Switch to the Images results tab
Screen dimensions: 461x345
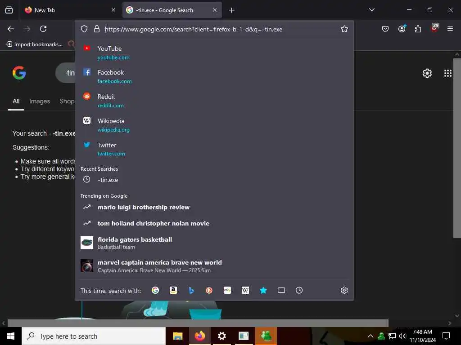pyautogui.click(x=40, y=101)
